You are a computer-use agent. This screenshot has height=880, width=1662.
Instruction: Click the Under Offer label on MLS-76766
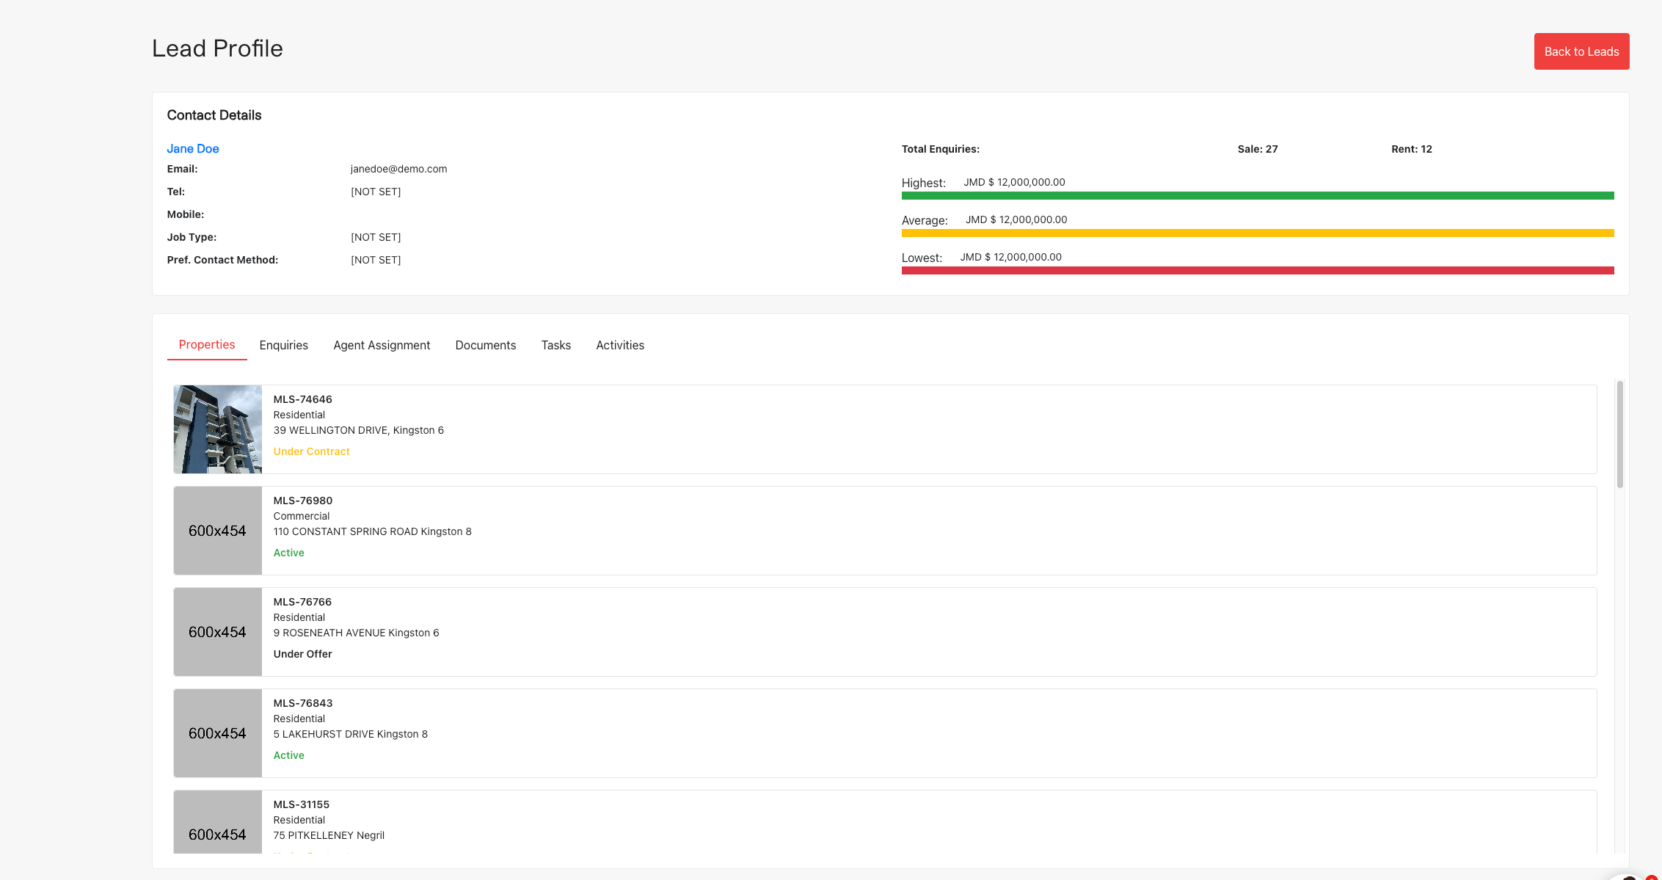click(302, 653)
